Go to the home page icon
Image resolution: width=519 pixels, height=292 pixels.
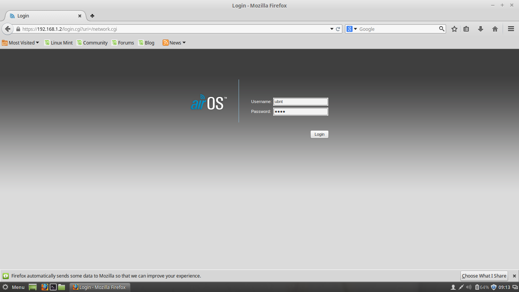pyautogui.click(x=494, y=29)
